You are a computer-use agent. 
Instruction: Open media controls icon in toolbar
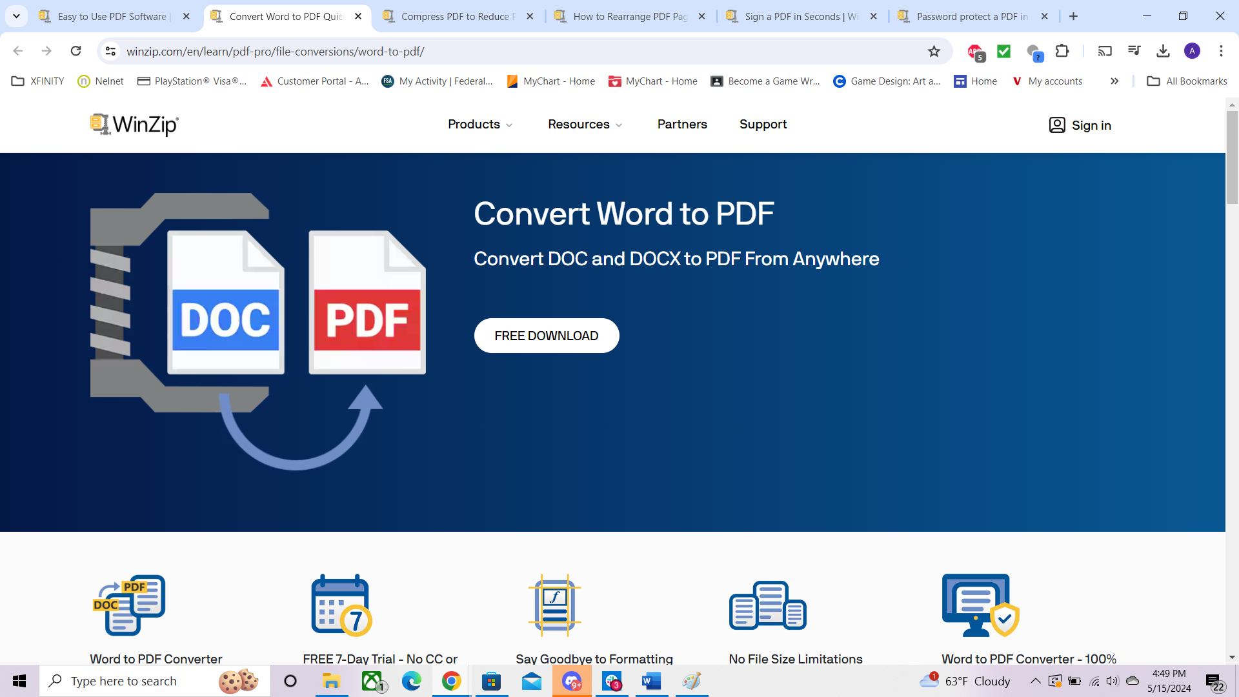pos(1134,51)
